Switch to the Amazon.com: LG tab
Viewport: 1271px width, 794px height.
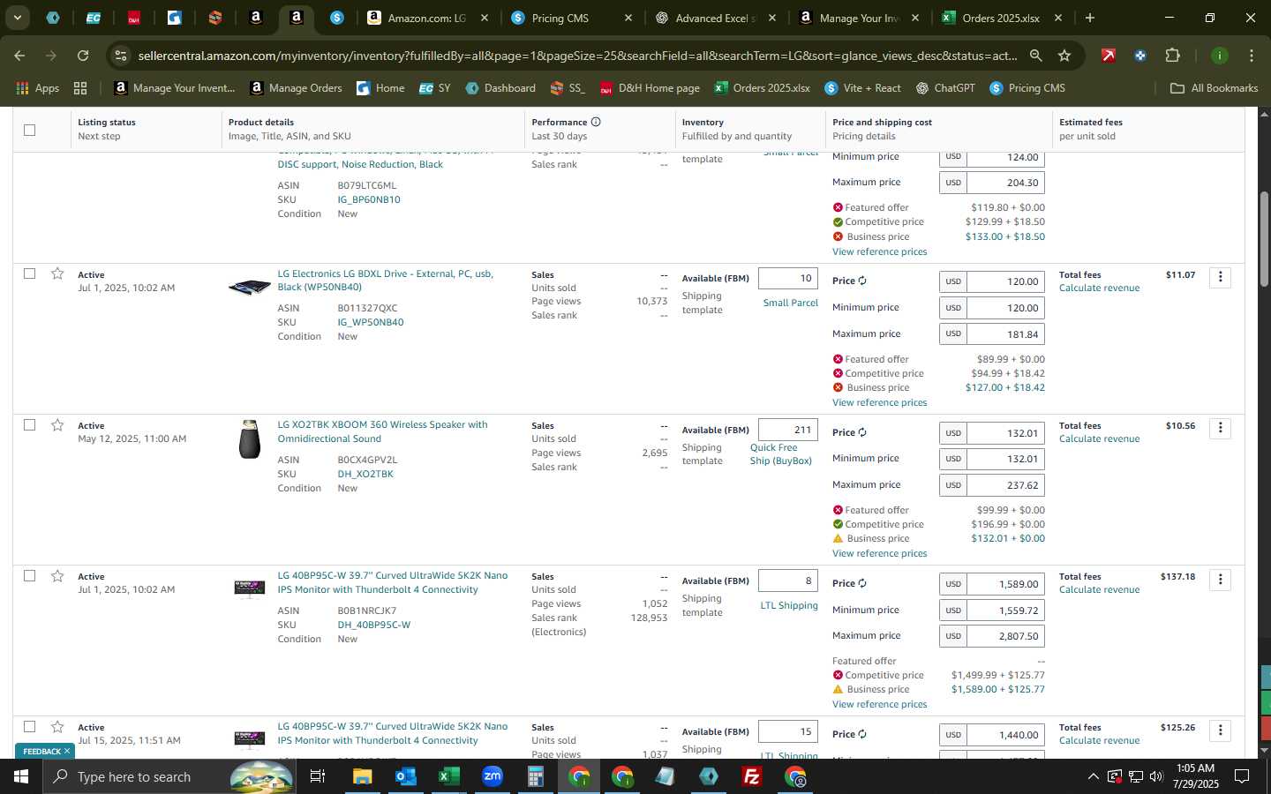point(417,18)
